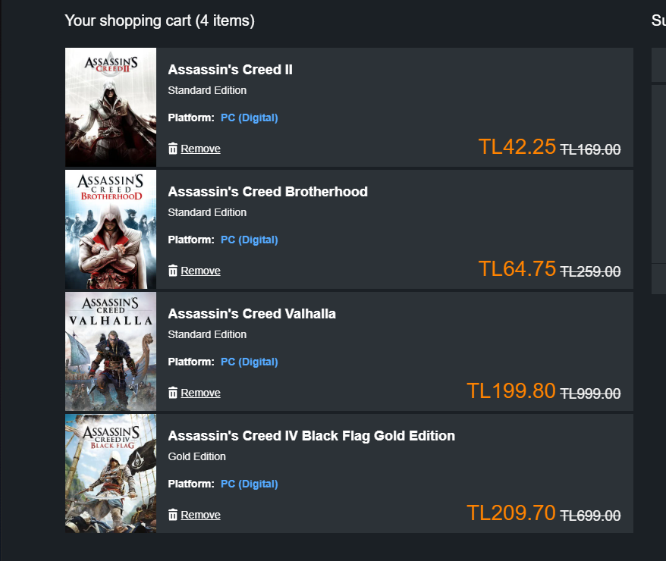Click trash icon for Black Flag Gold Edition

coord(173,515)
